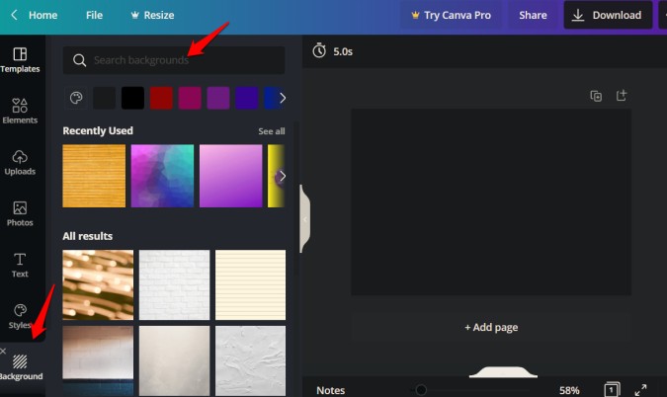Collapse the side panel handle

[x=304, y=216]
